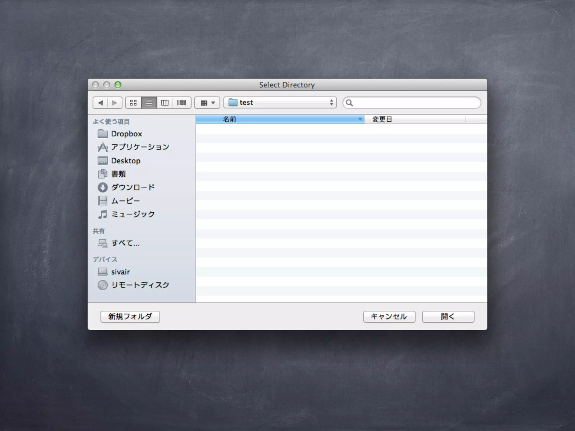This screenshot has height=431, width=575.
Task: Open アプリケーション in the sidebar
Action: pos(140,147)
